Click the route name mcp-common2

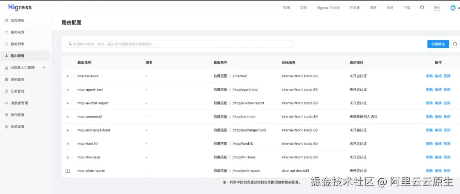(x=90, y=117)
